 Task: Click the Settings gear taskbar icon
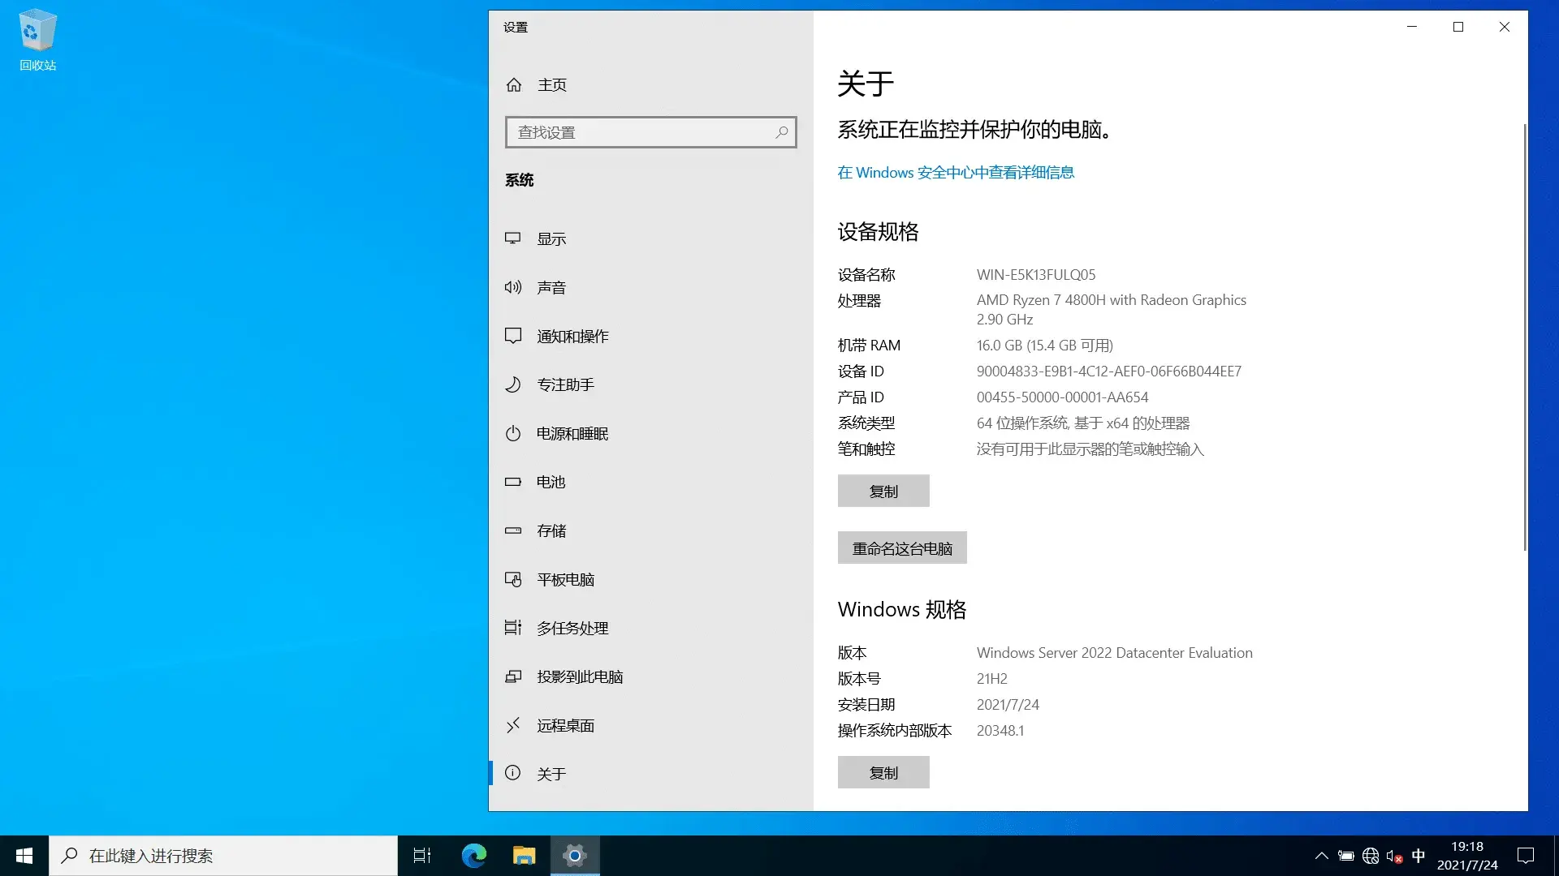coord(575,856)
